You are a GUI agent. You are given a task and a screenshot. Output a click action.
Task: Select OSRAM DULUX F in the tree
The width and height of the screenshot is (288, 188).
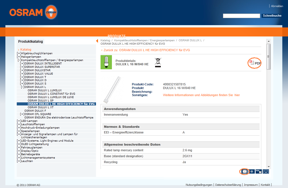[35, 111]
